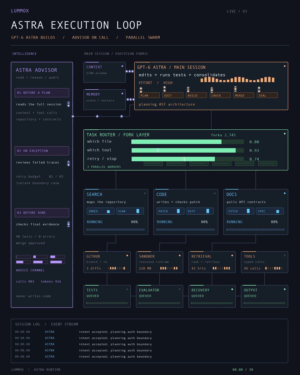This screenshot has height=375, width=300.
Task: Click the "which tool" confidence bar
Action: pyautogui.click(x=187, y=150)
